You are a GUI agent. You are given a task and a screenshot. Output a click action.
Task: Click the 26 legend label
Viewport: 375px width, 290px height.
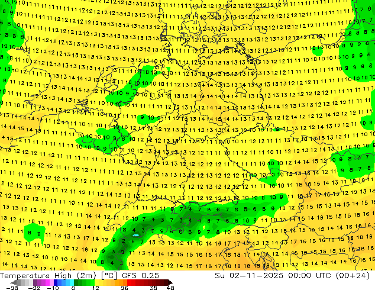(124, 288)
